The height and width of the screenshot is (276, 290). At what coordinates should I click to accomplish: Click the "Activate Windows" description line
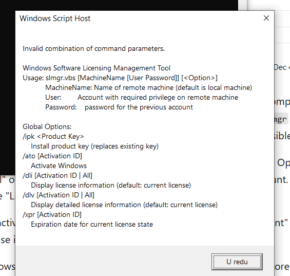point(59,166)
